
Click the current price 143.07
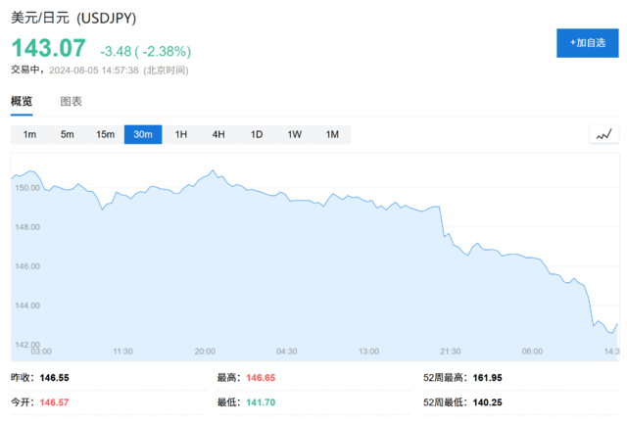[48, 48]
